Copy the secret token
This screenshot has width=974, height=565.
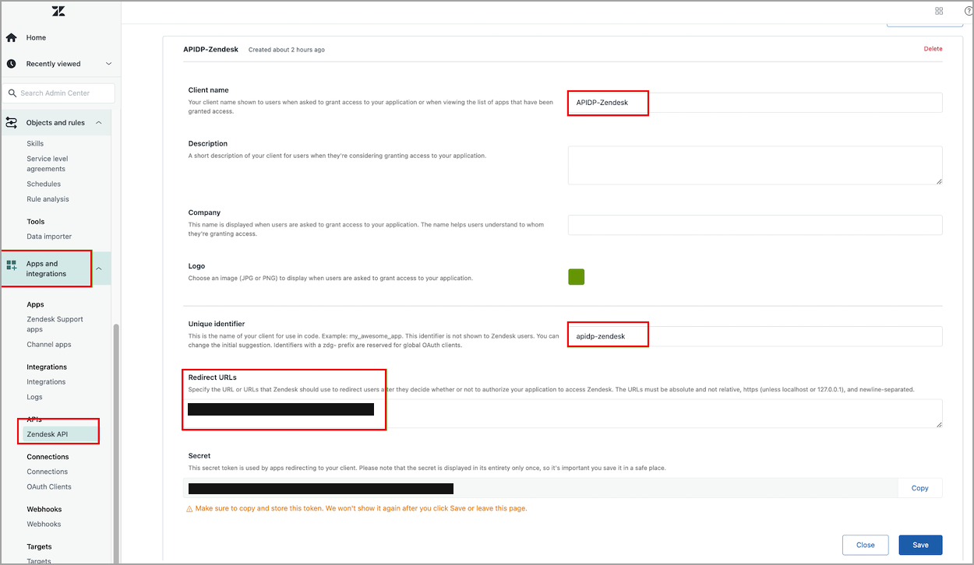point(919,488)
